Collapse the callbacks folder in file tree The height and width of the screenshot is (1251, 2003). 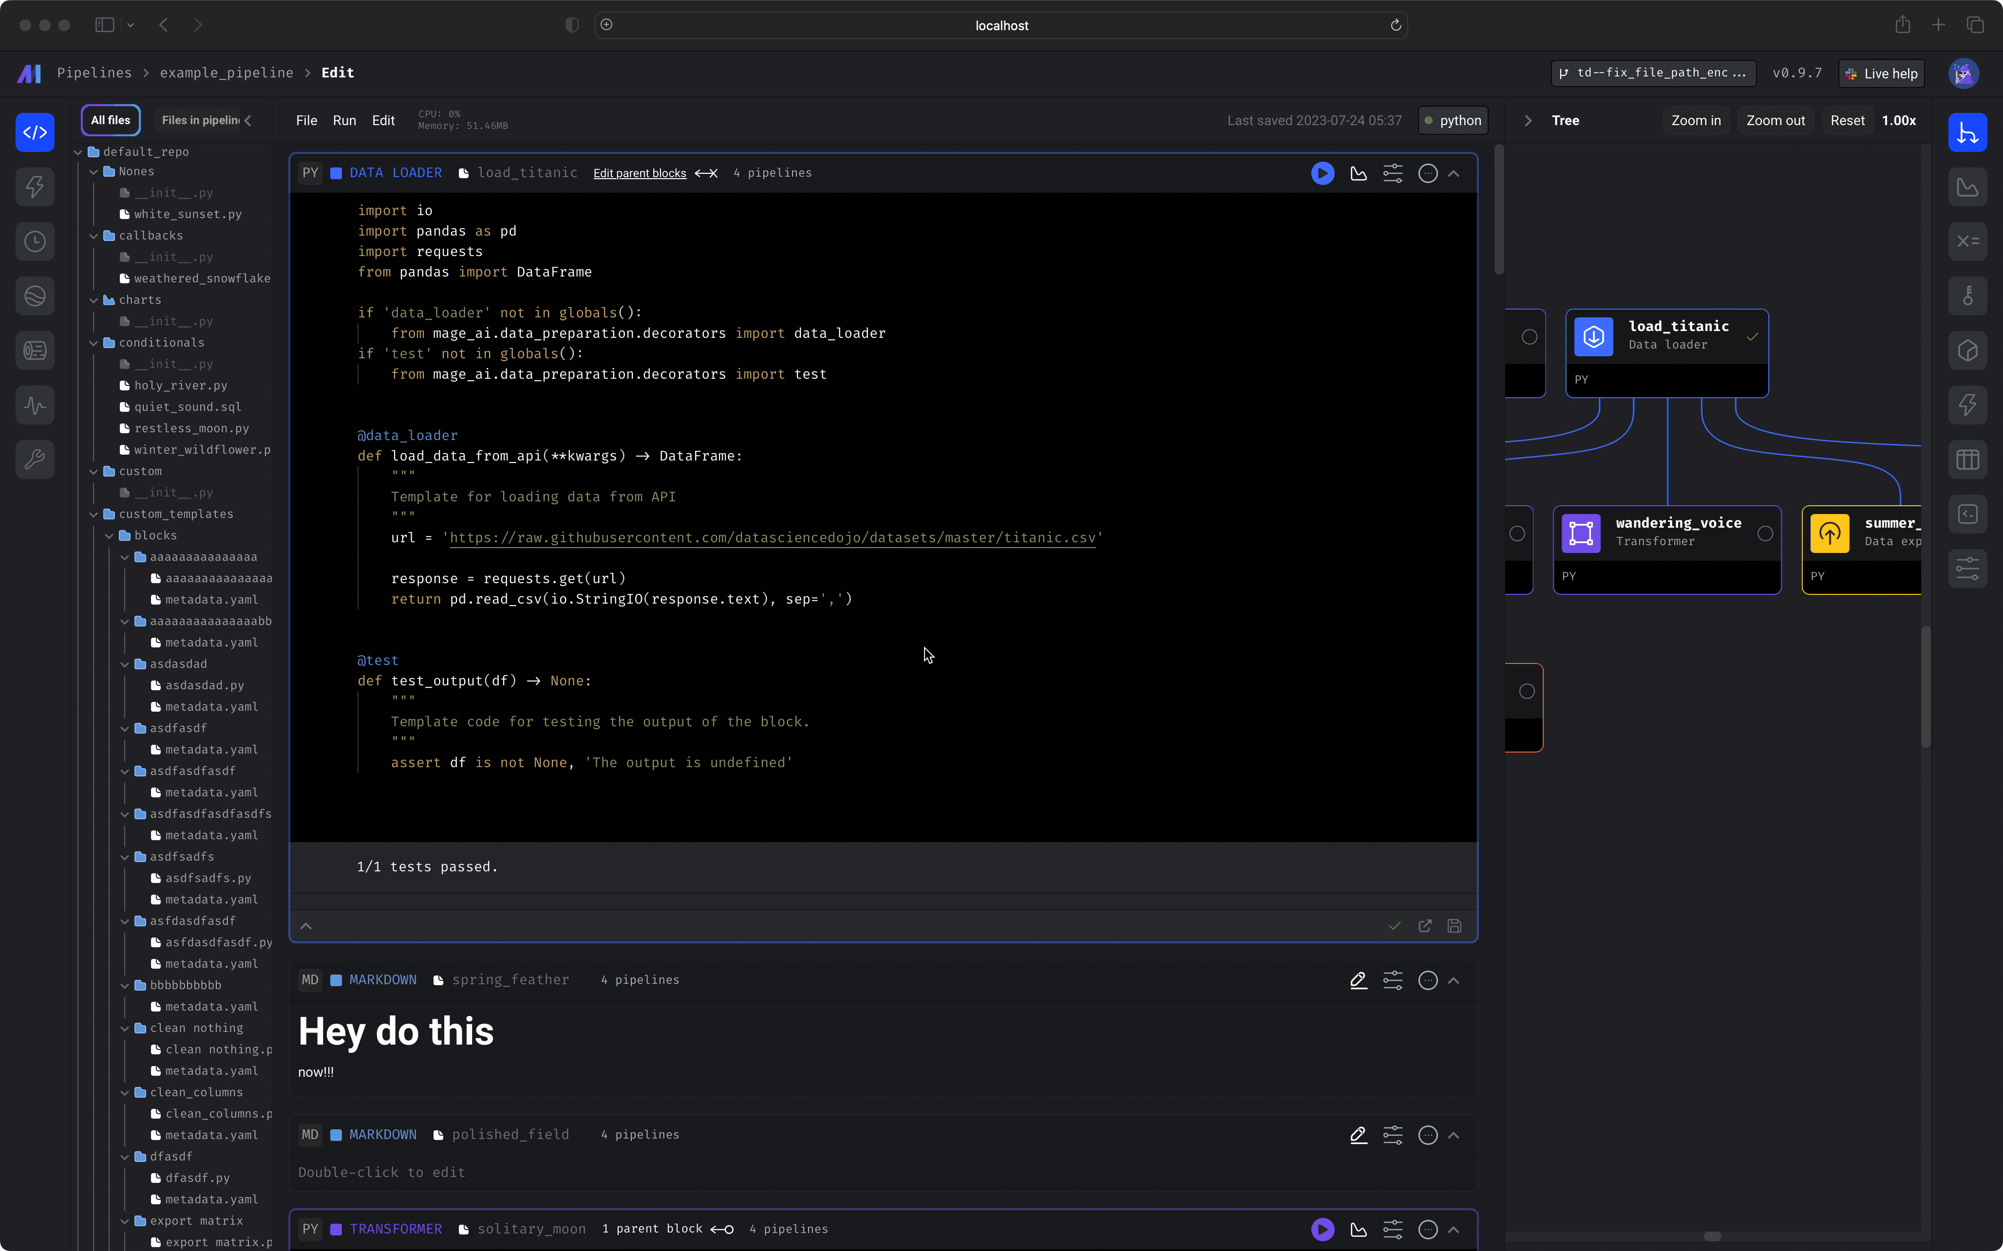click(x=94, y=236)
